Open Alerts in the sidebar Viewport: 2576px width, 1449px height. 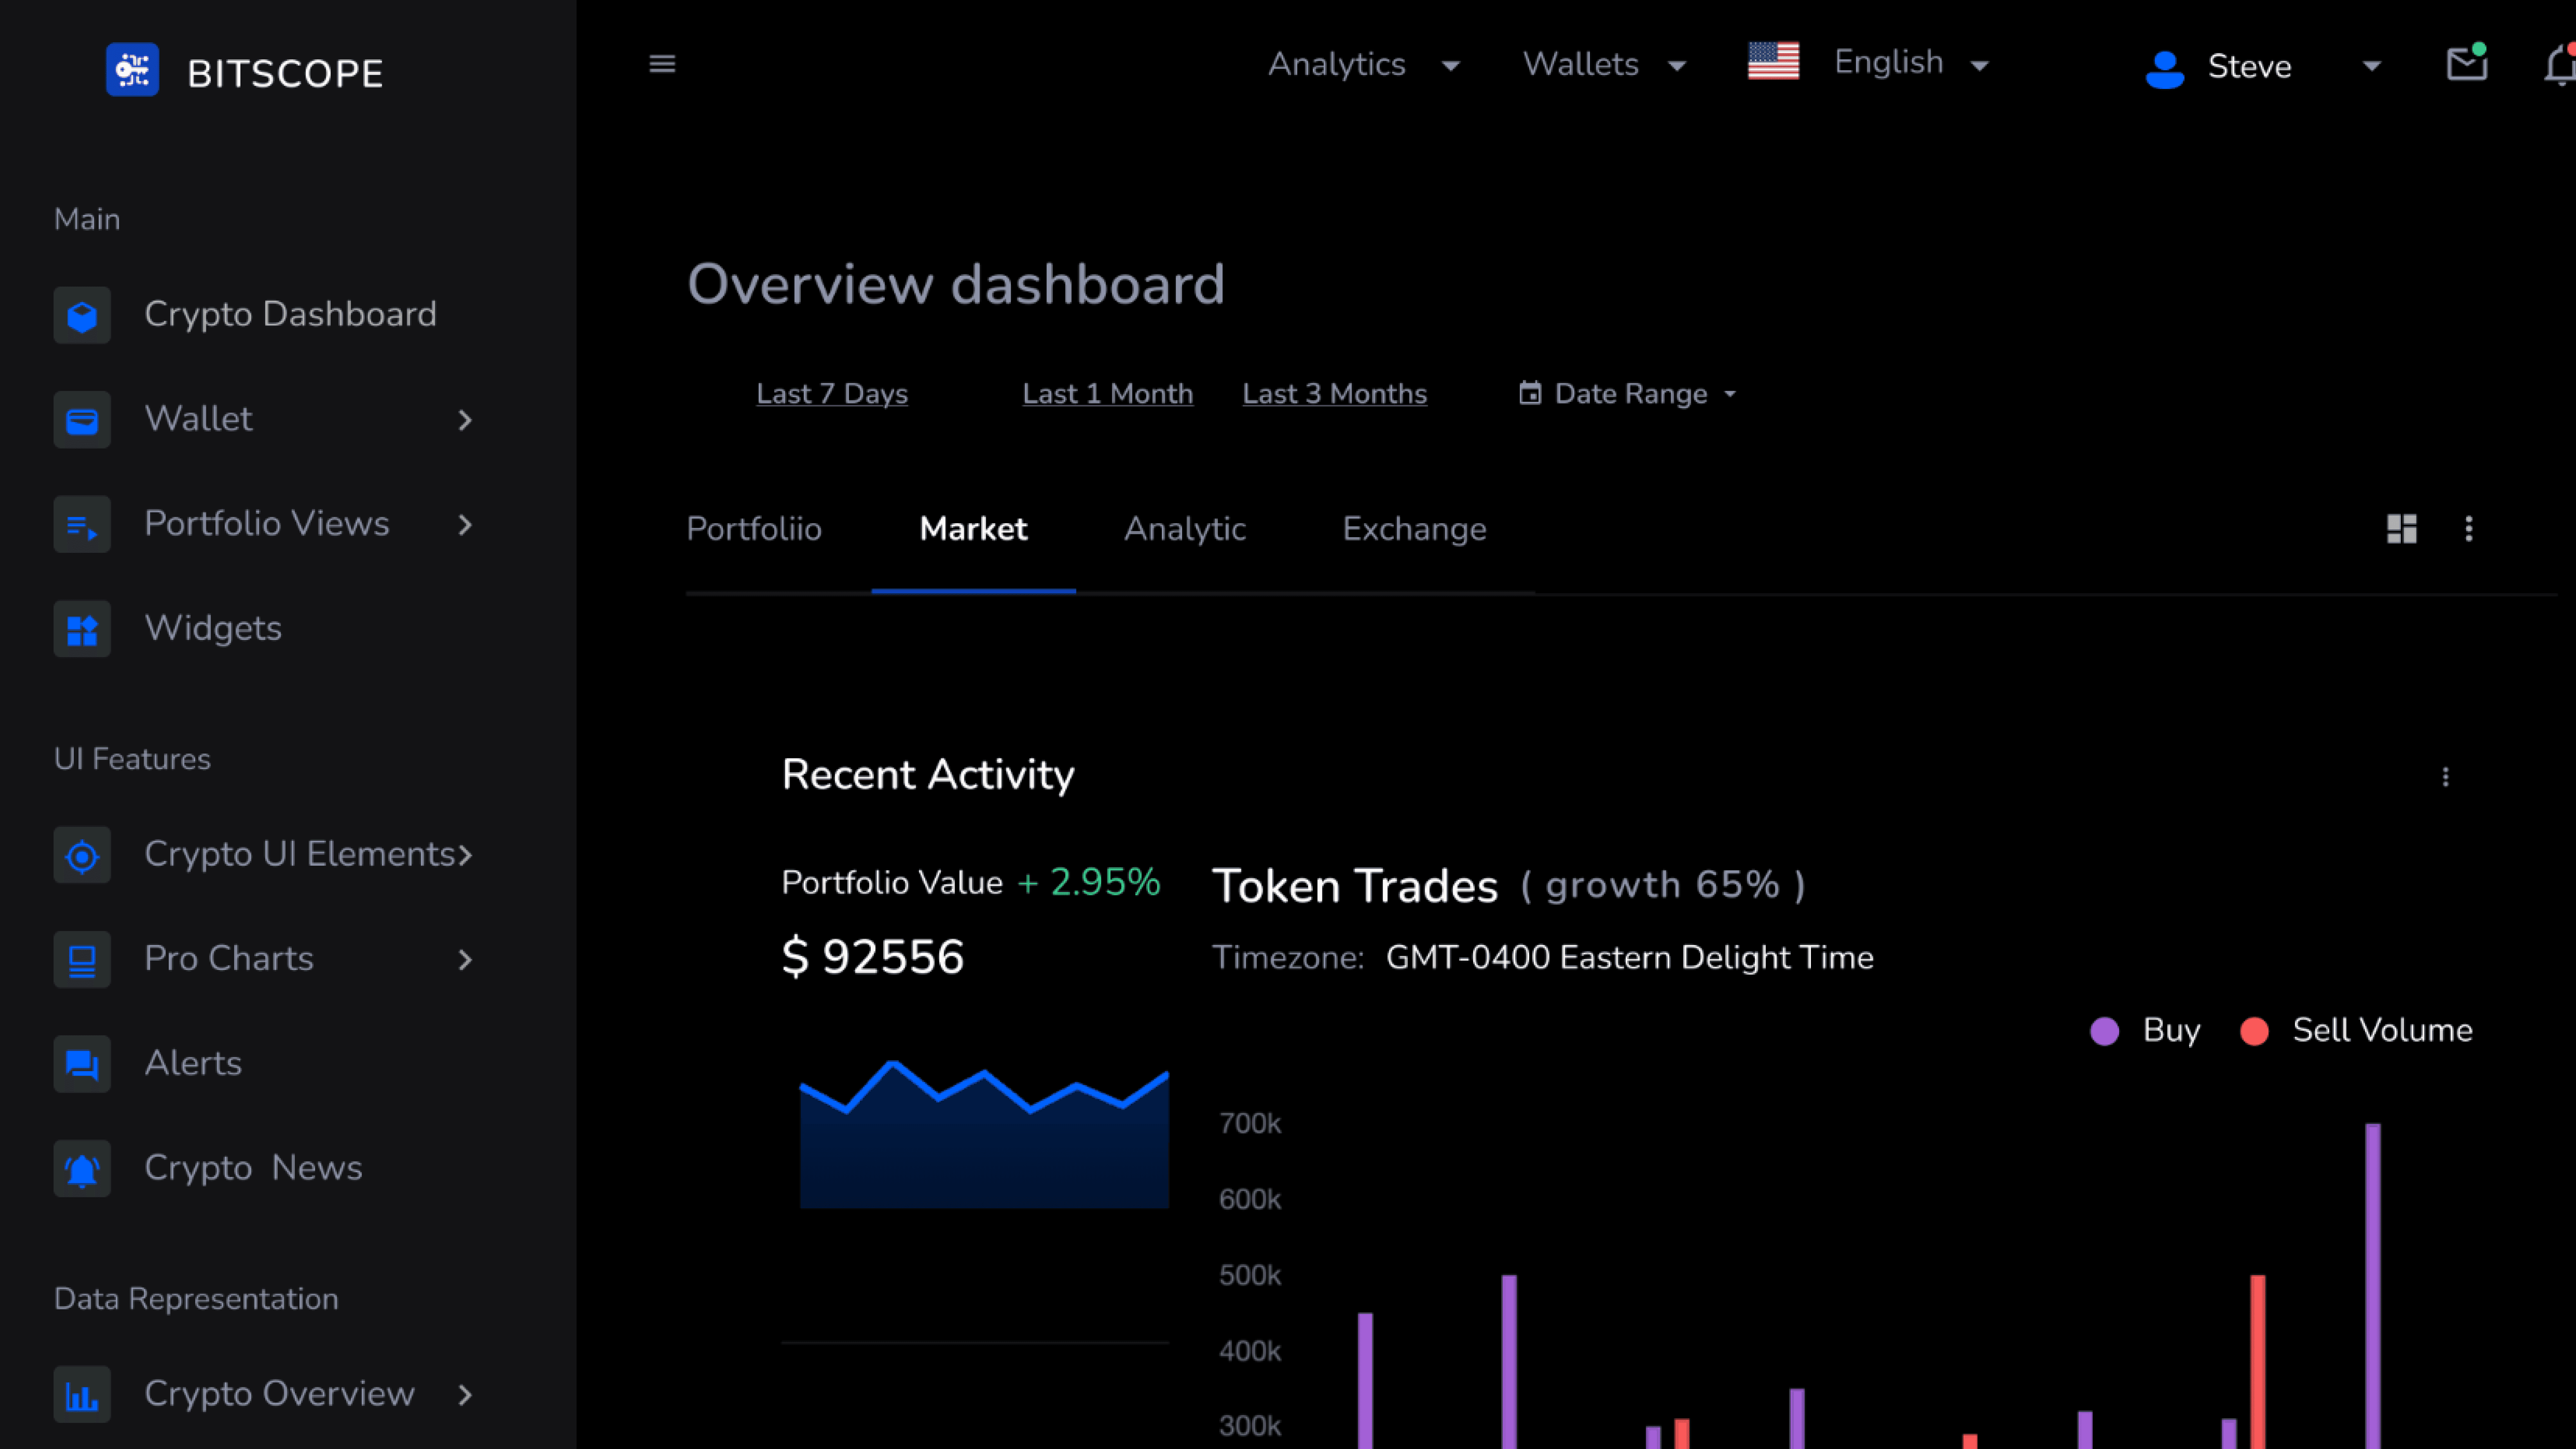point(193,1064)
